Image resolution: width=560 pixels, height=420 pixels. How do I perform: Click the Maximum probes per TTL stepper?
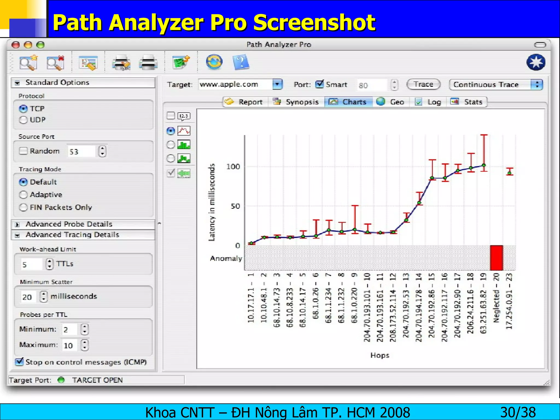pyautogui.click(x=84, y=345)
